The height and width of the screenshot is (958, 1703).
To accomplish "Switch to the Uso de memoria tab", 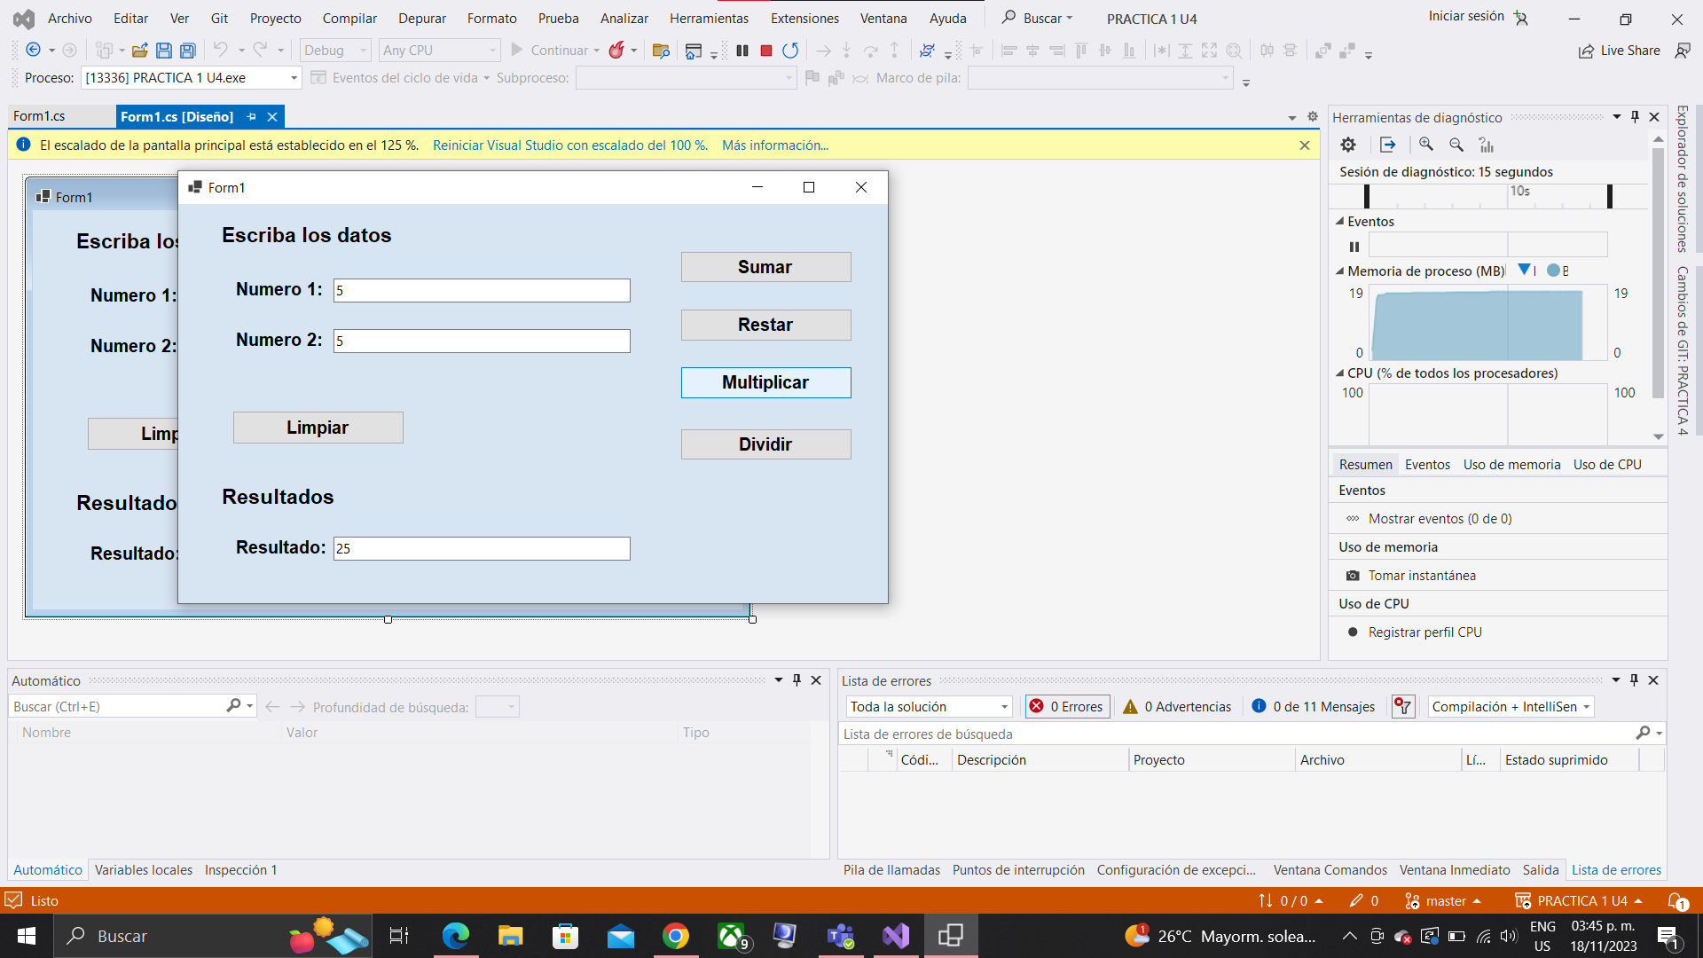I will pos(1512,464).
